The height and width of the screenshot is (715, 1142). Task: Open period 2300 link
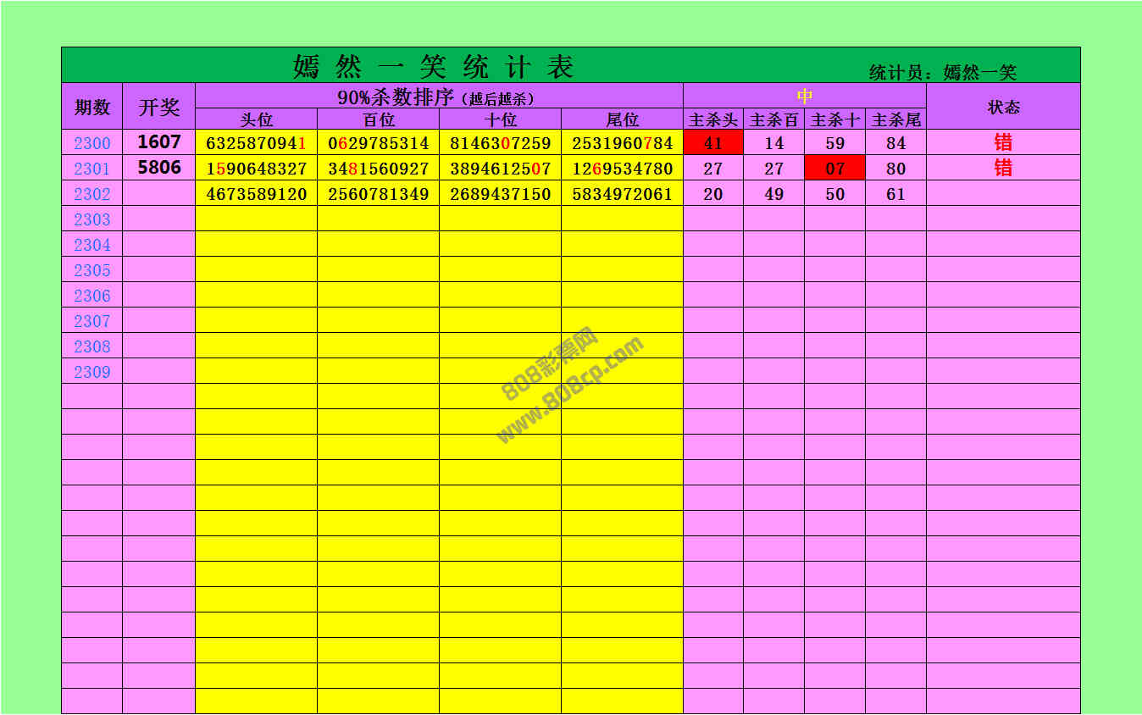[92, 143]
